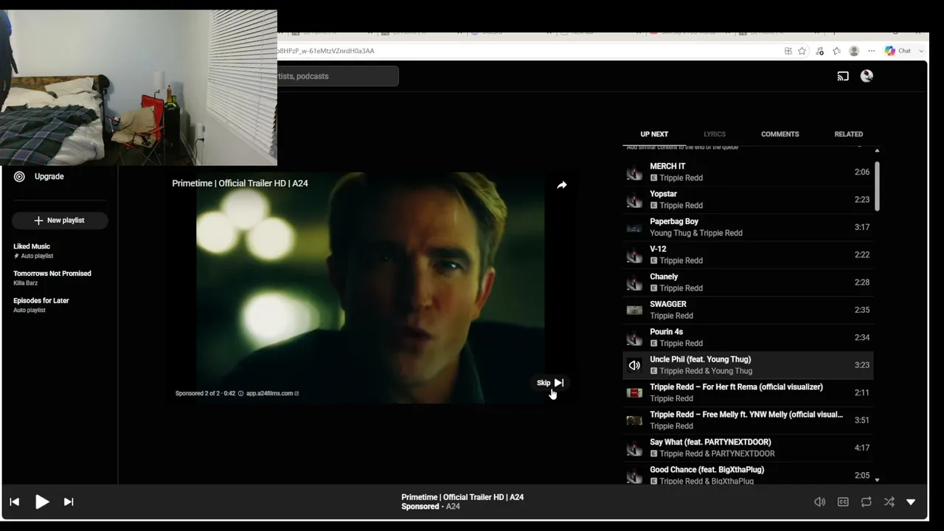Open the Up Next tab

coord(654,134)
